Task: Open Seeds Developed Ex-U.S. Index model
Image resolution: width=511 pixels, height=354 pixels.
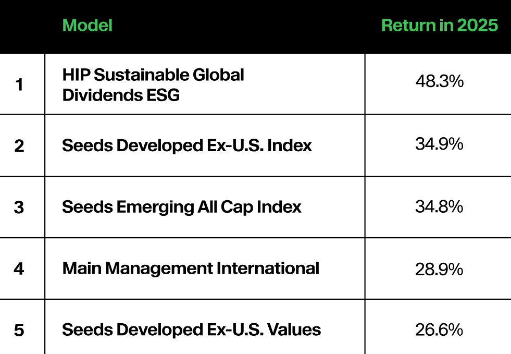Action: pos(186,145)
